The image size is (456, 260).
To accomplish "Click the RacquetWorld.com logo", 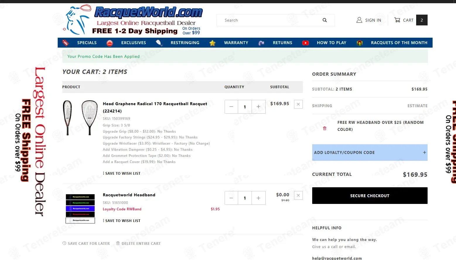I will click(x=133, y=20).
